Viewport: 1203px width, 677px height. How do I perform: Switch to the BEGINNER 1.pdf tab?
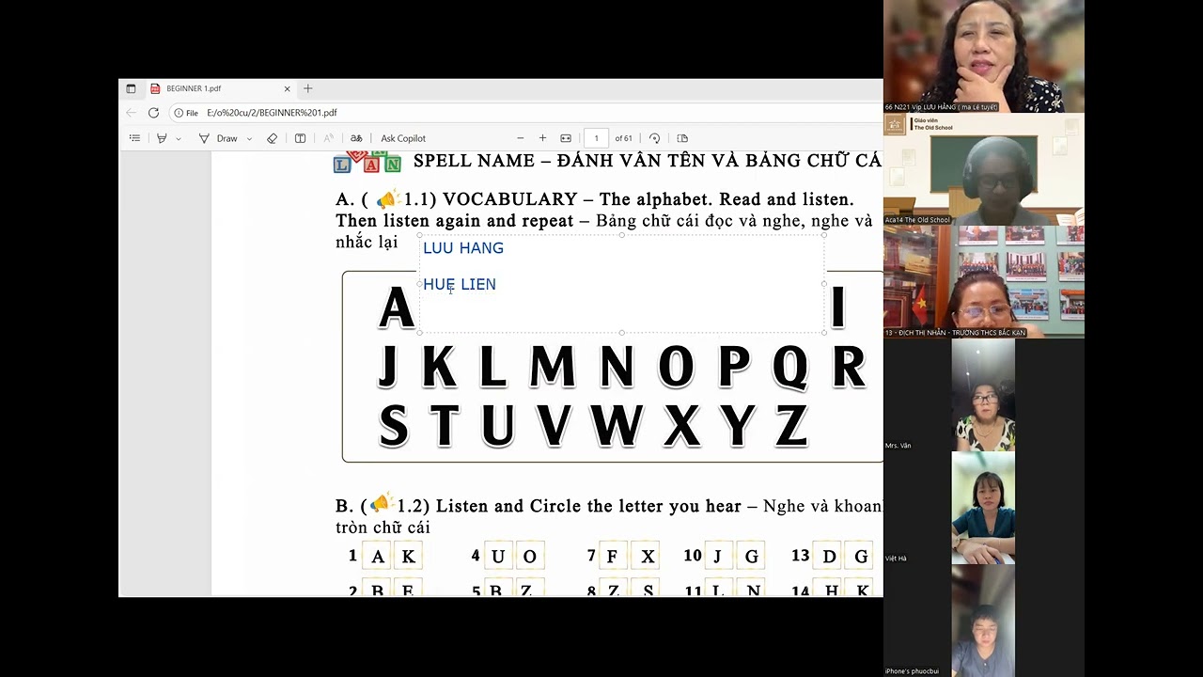(220, 88)
